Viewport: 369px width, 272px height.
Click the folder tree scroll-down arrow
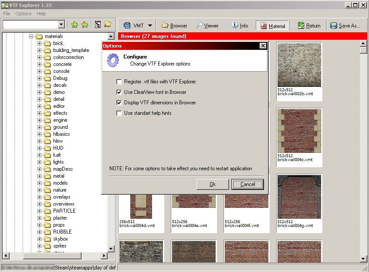pos(111,248)
